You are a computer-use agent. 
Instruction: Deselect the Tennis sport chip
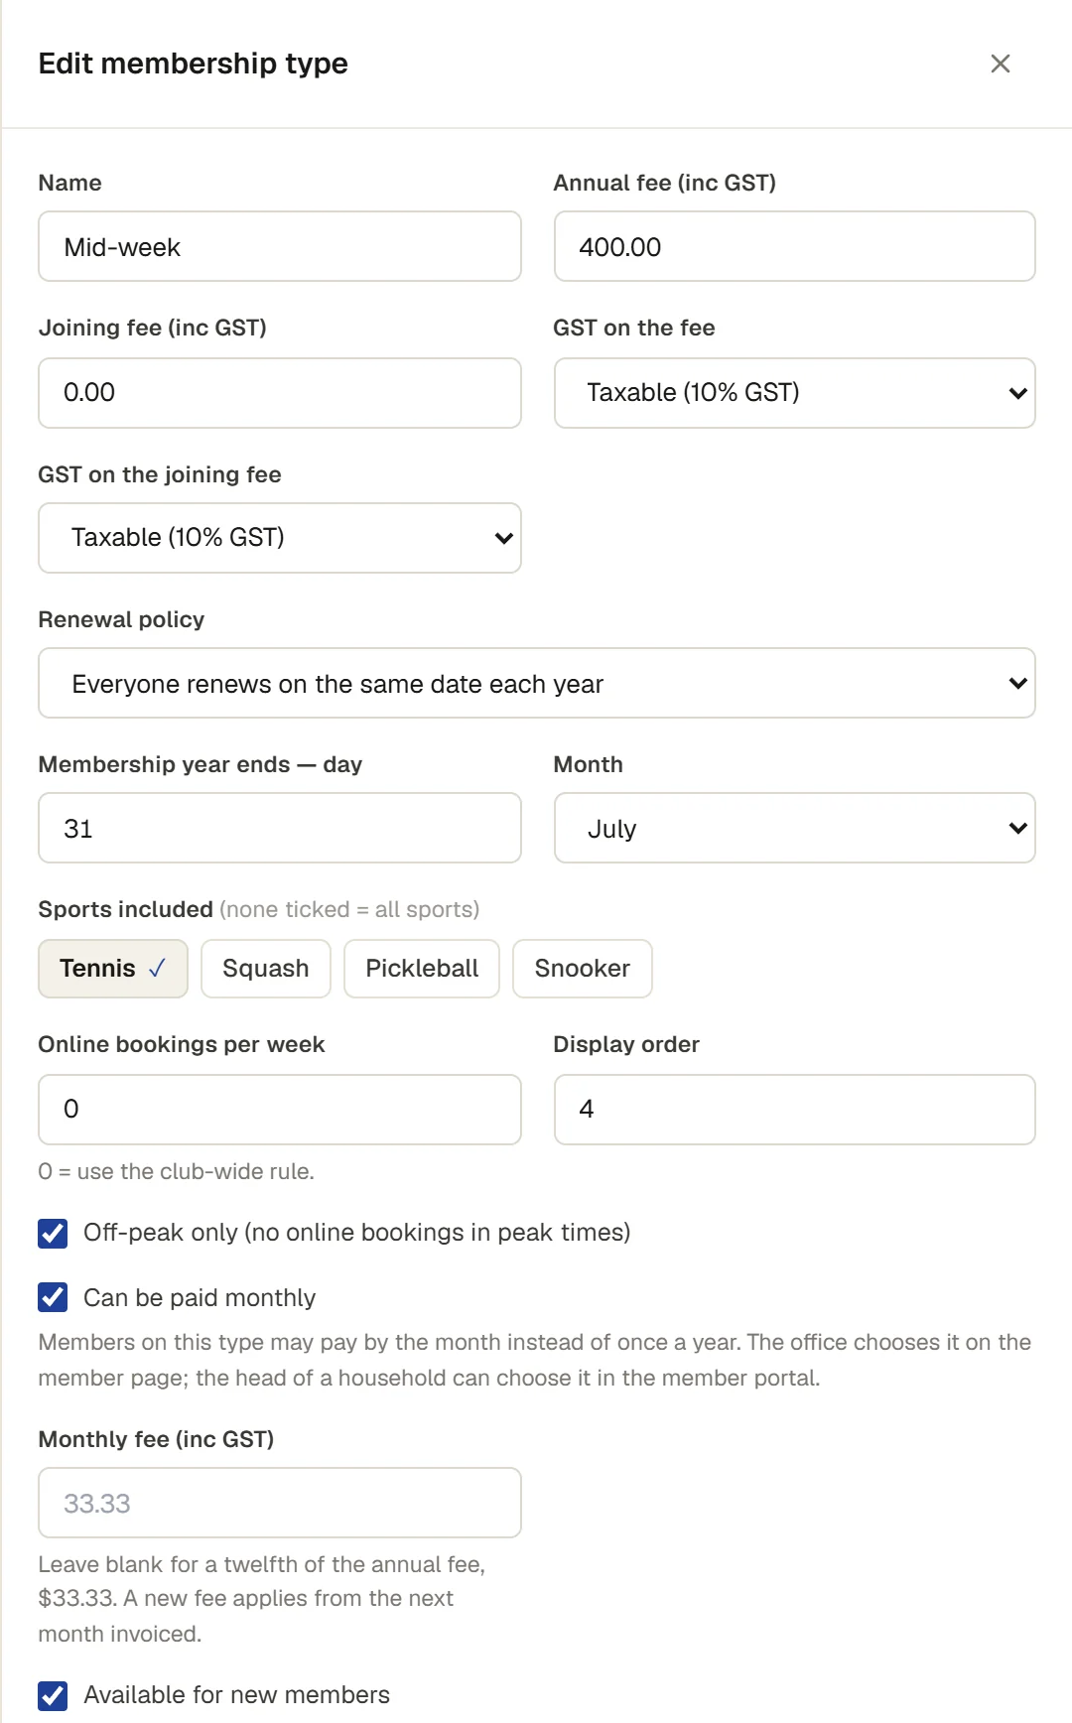[x=113, y=969]
